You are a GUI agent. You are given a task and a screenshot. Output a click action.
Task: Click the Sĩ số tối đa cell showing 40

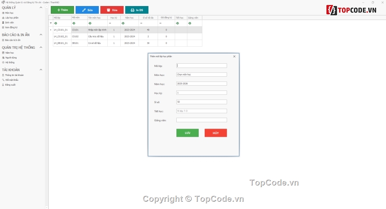tap(148, 30)
